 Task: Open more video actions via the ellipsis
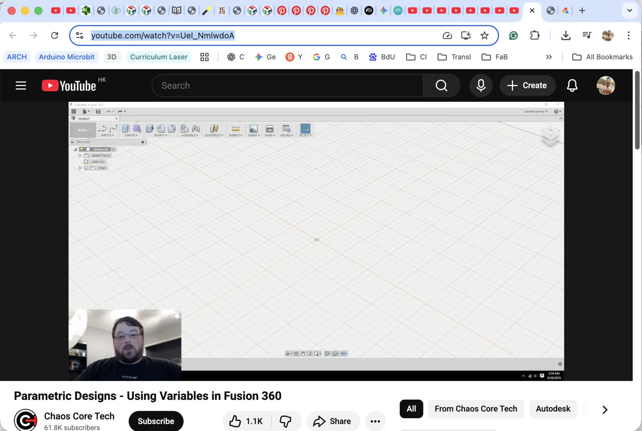375,421
